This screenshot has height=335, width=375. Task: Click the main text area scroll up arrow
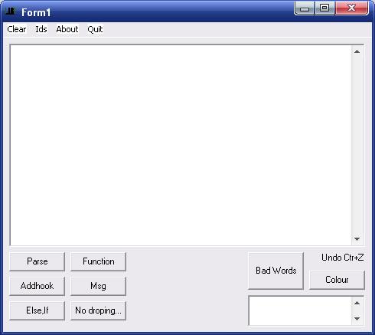[x=357, y=51]
